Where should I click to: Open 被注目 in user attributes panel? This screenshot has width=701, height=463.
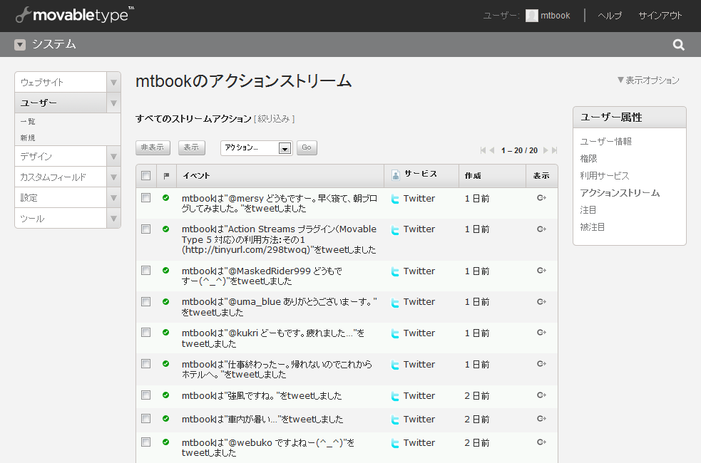pos(593,227)
